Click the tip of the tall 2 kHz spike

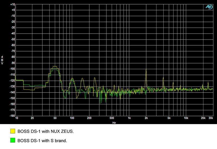coord(146,69)
